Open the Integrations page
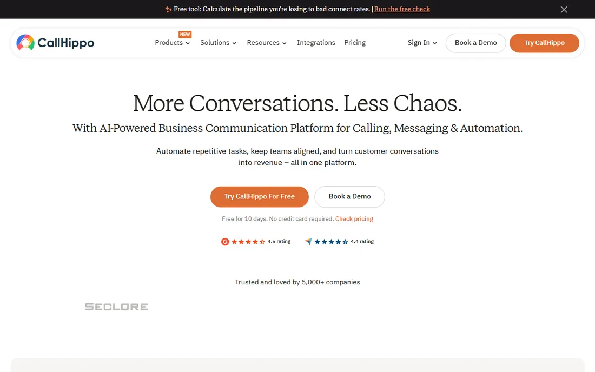The image size is (595, 372). (316, 43)
